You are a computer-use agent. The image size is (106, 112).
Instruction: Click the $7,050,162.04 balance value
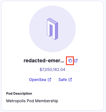point(52,70)
